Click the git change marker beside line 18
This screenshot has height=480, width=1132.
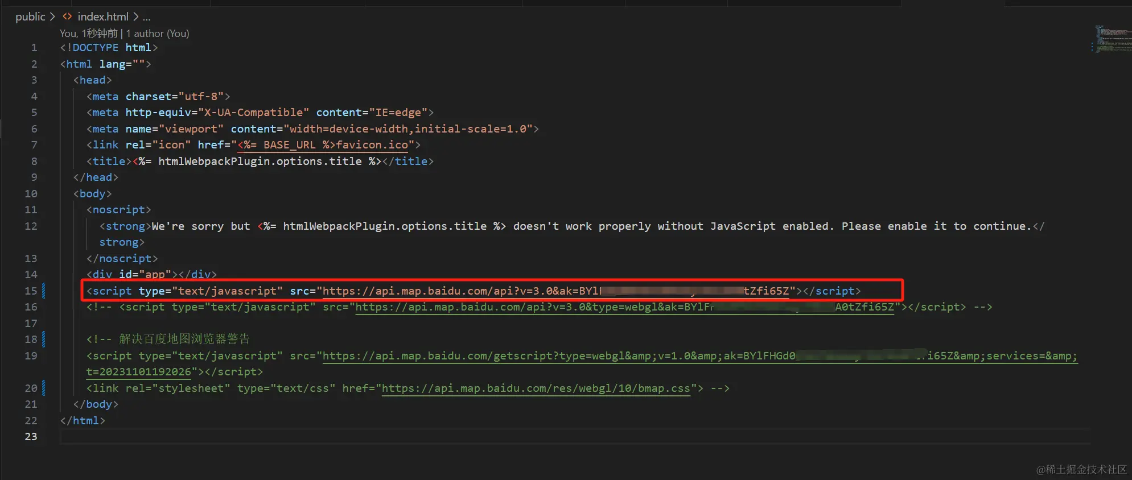44,340
